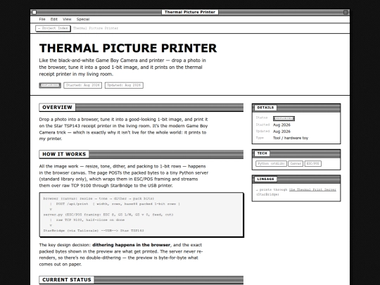Image resolution: width=380 pixels, height=285 pixels.
Task: Click the ESC/POS tech tag
Action: tap(313, 163)
